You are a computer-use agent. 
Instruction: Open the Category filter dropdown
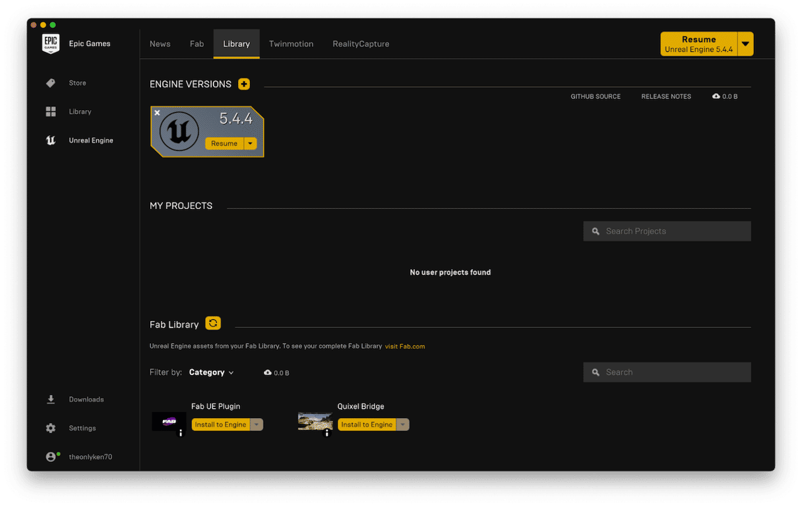coord(211,373)
